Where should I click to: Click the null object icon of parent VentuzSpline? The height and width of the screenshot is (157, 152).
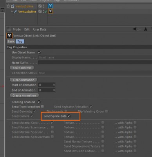tap(13, 6)
